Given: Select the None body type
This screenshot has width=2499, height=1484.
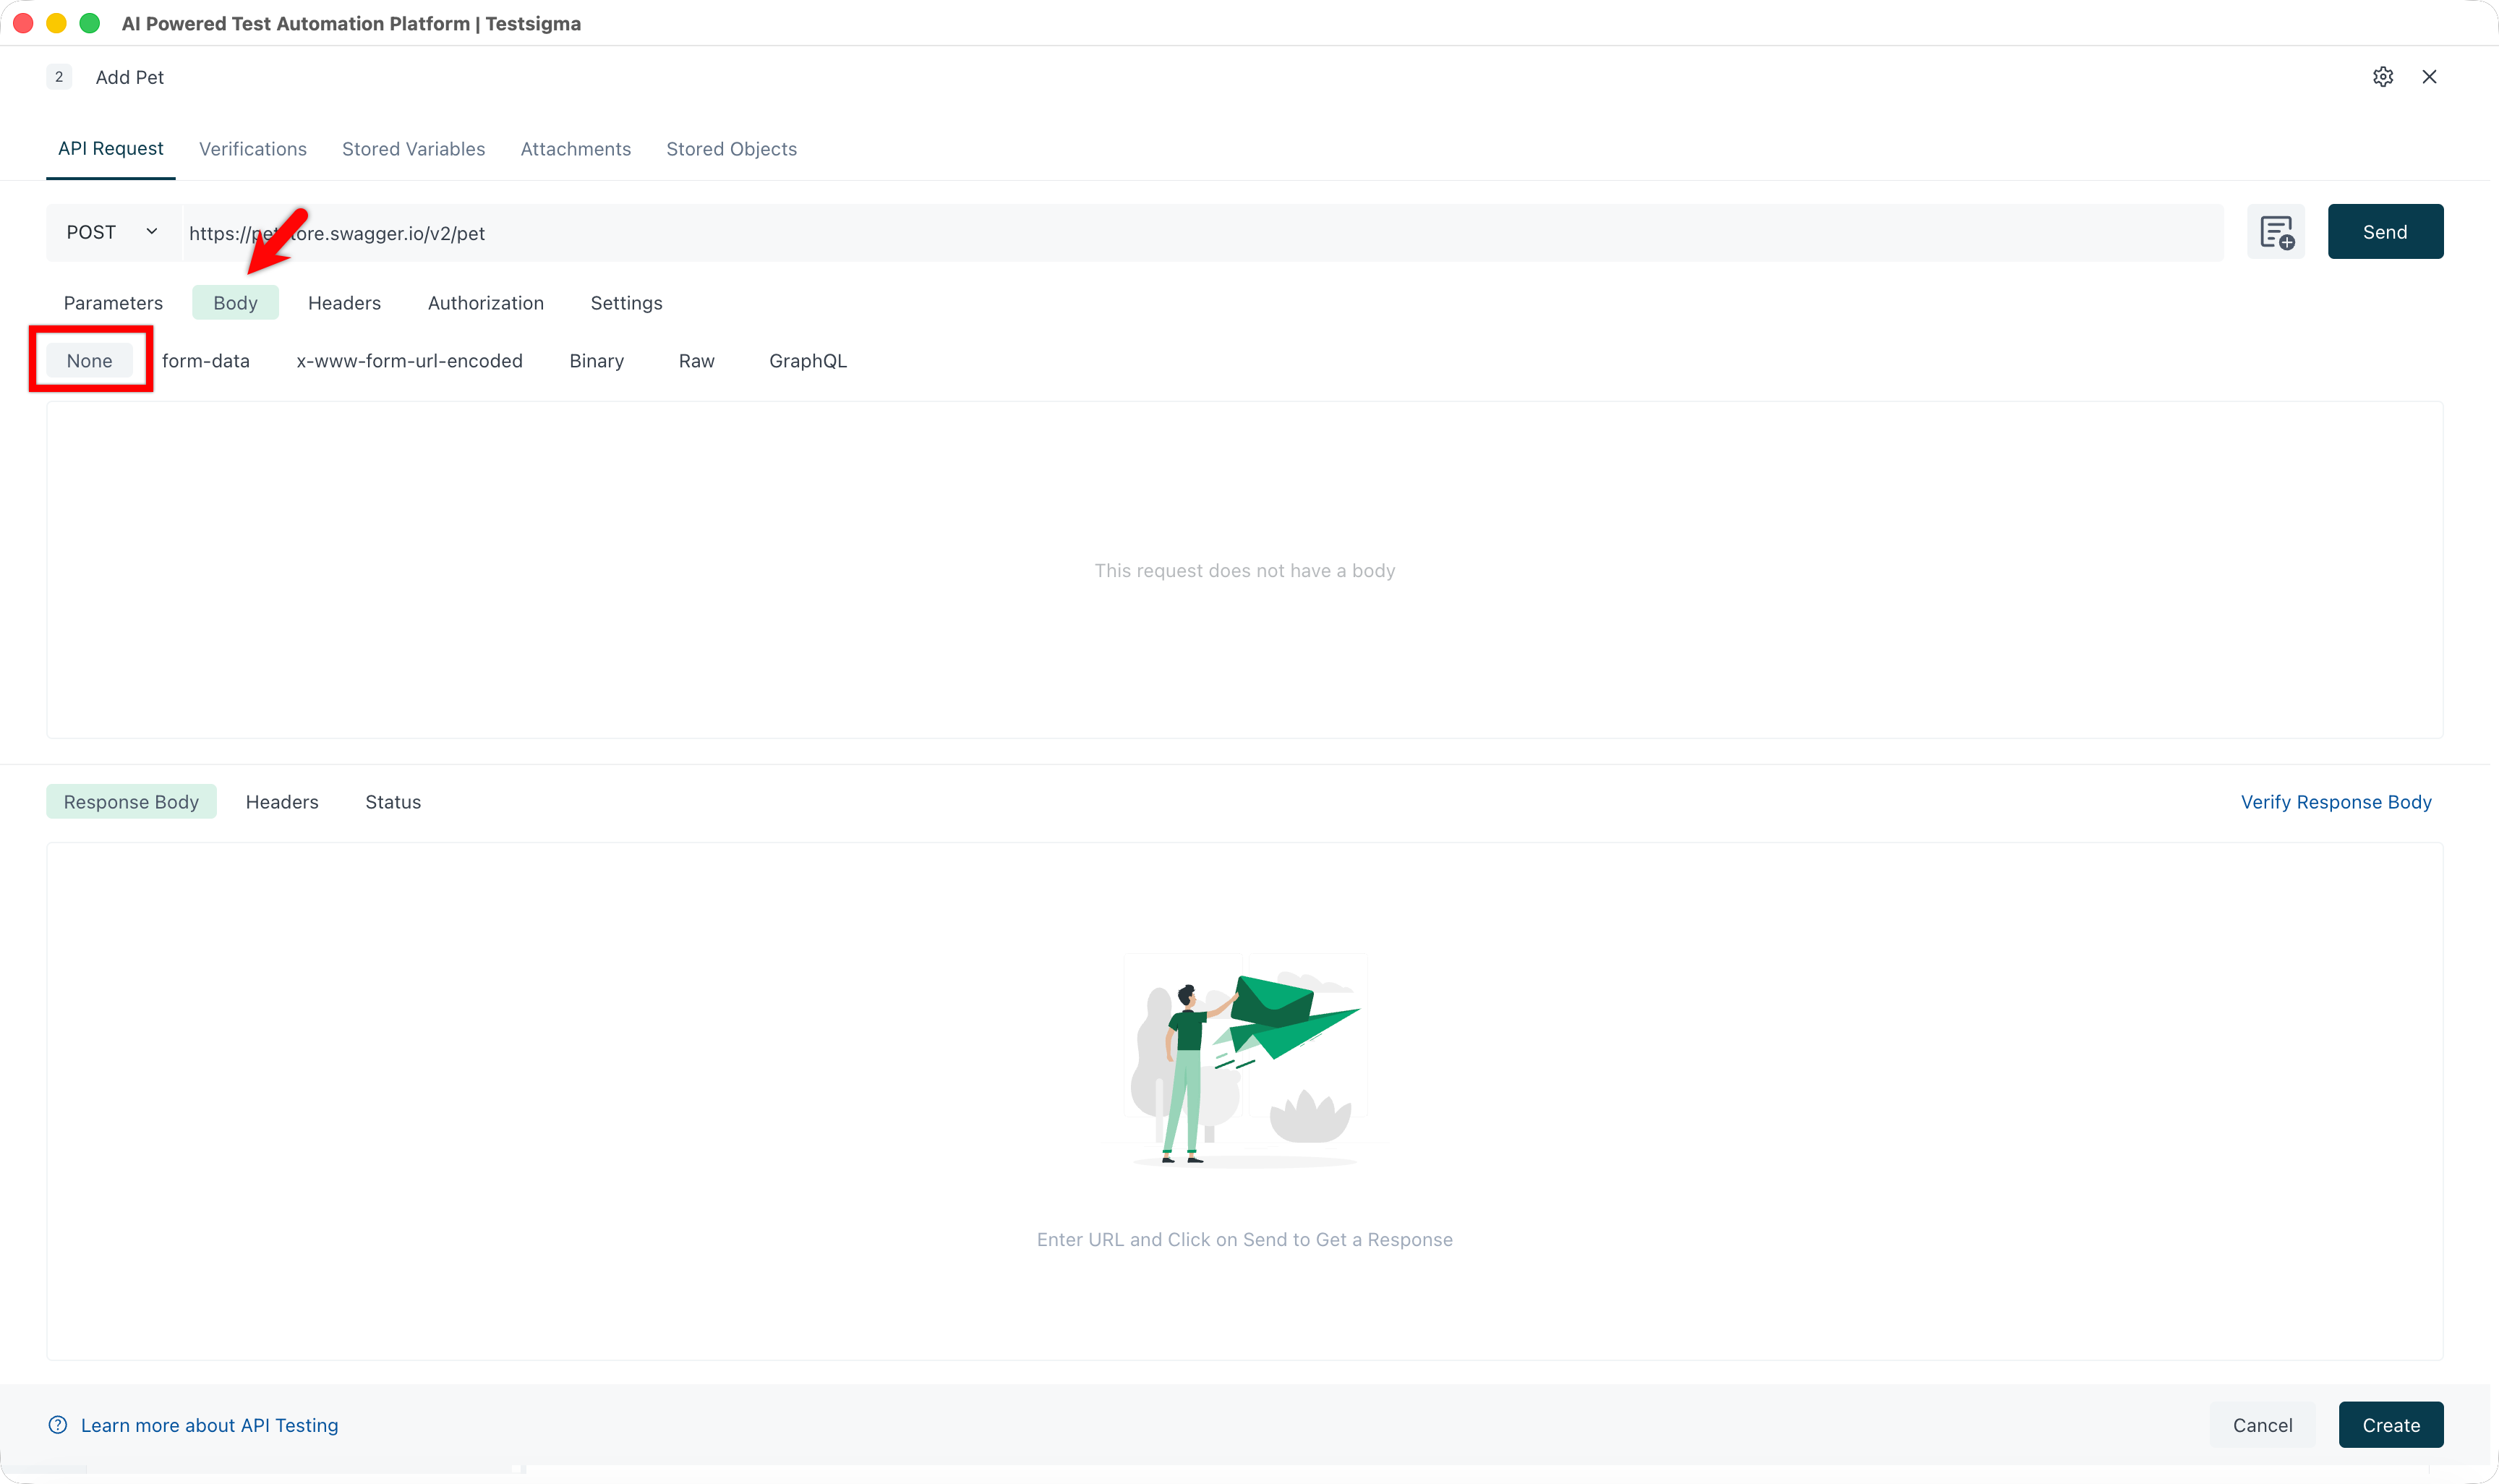Looking at the screenshot, I should tap(89, 361).
